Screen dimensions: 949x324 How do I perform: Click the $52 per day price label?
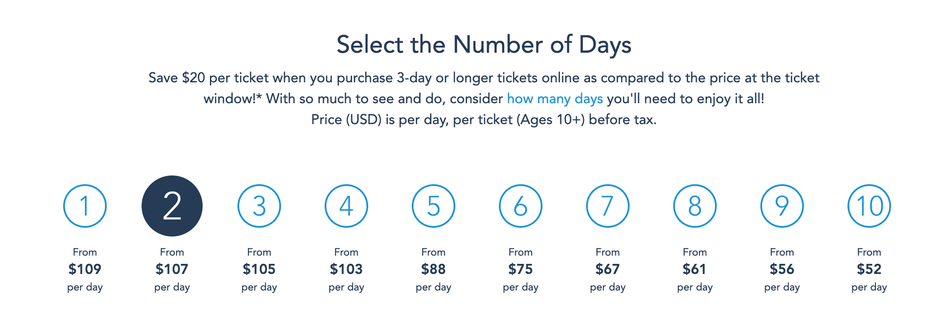click(x=869, y=269)
